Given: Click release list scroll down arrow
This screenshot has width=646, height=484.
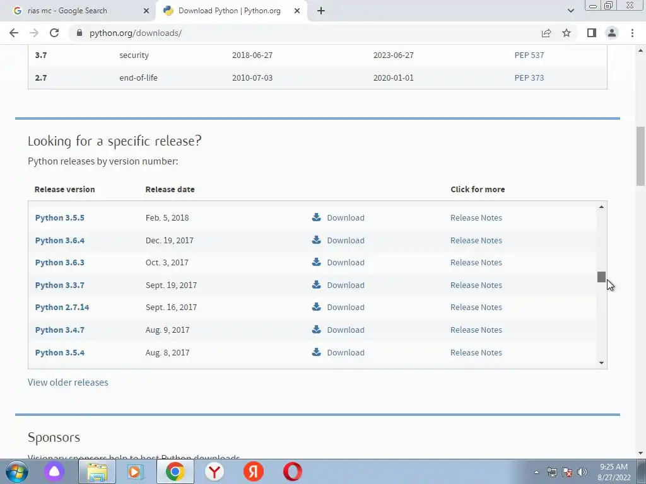Looking at the screenshot, I should tap(601, 362).
